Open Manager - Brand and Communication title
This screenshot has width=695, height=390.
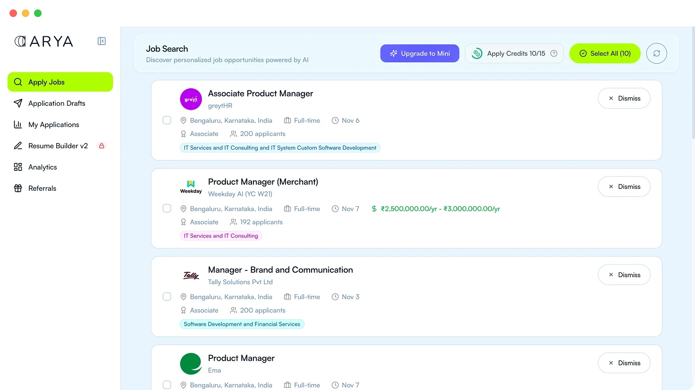click(280, 270)
